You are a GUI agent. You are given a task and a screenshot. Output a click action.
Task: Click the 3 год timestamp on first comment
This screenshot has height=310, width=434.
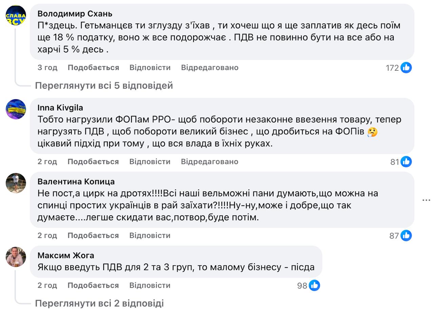[x=47, y=68]
